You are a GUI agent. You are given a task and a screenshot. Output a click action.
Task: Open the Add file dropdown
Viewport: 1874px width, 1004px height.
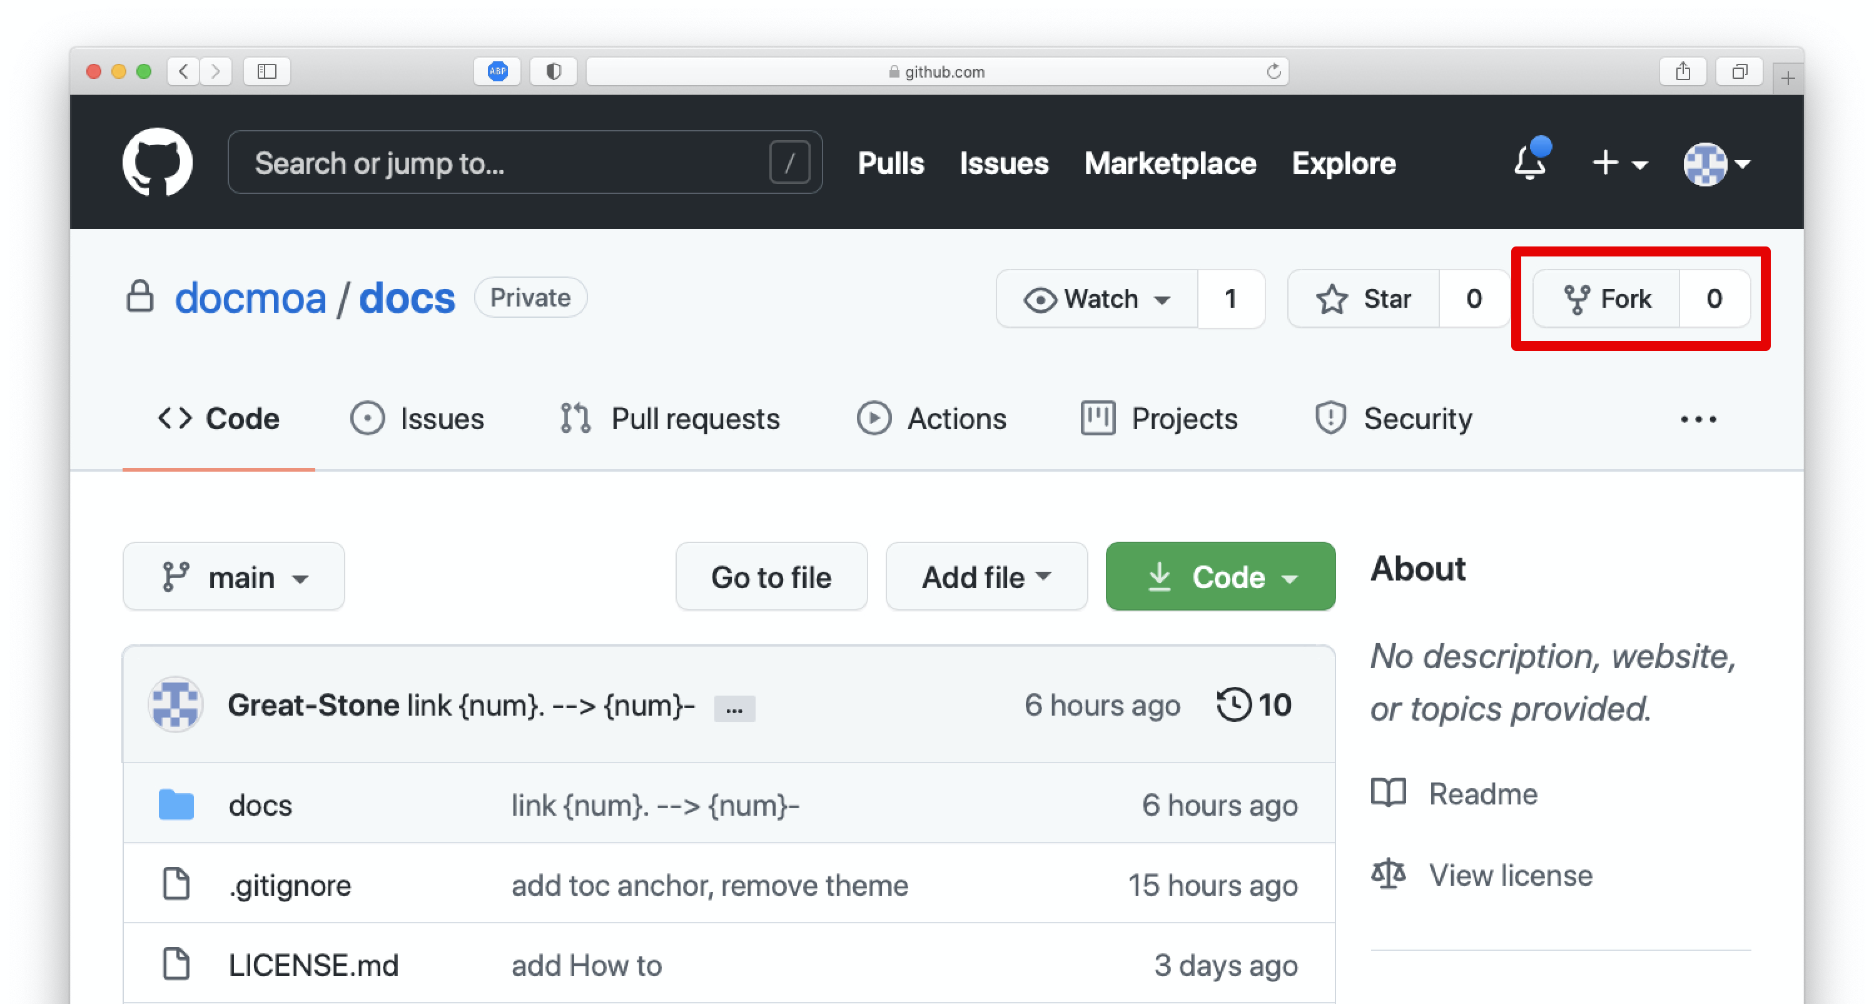point(986,577)
